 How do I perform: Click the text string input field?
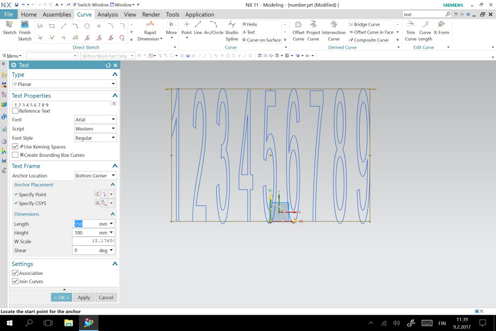(x=62, y=104)
